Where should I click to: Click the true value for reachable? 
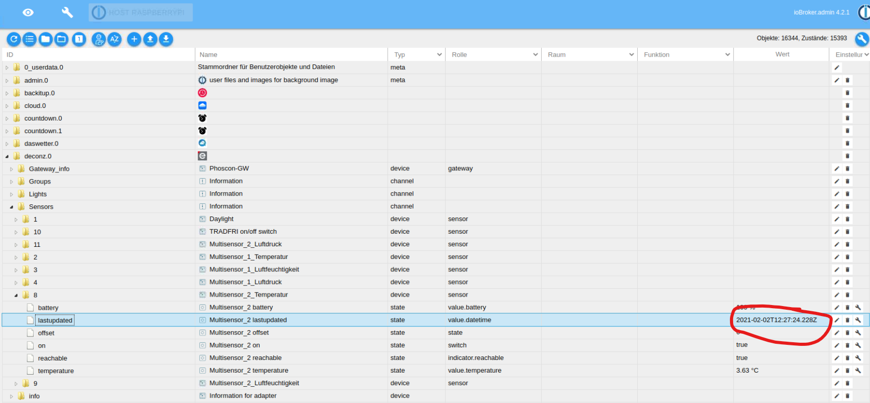point(742,358)
